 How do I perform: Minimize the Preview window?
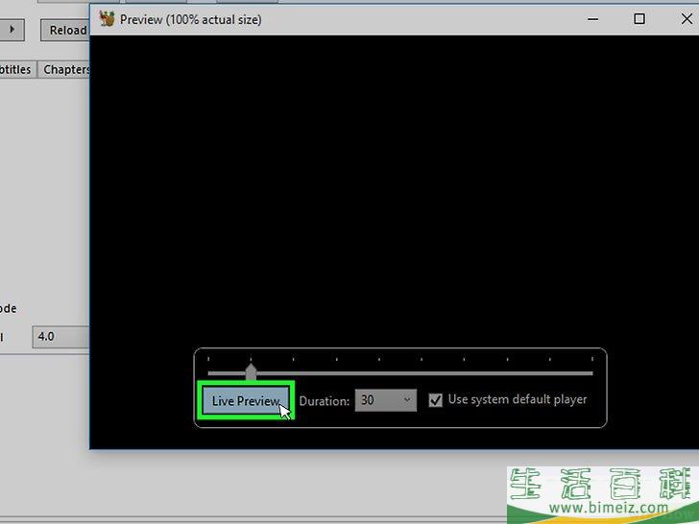pos(593,19)
